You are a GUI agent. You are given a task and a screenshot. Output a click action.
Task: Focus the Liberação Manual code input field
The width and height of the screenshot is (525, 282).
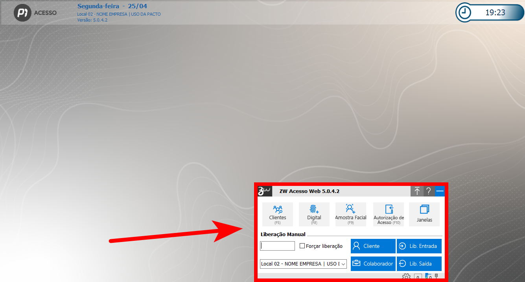[277, 246]
